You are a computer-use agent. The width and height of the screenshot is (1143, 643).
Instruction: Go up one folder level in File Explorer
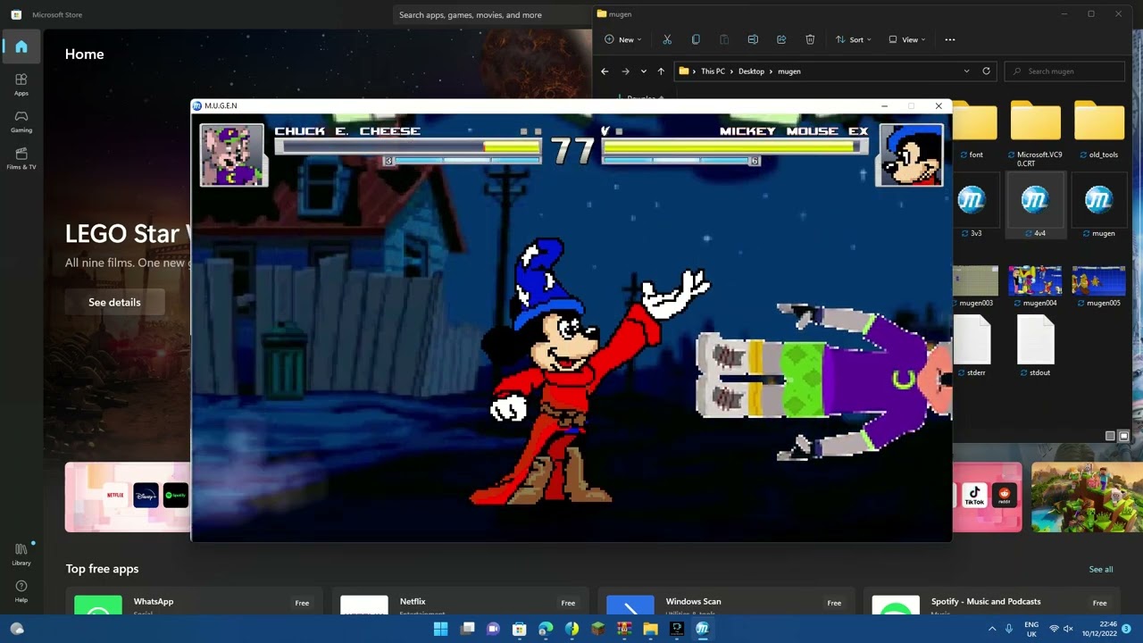click(x=661, y=71)
